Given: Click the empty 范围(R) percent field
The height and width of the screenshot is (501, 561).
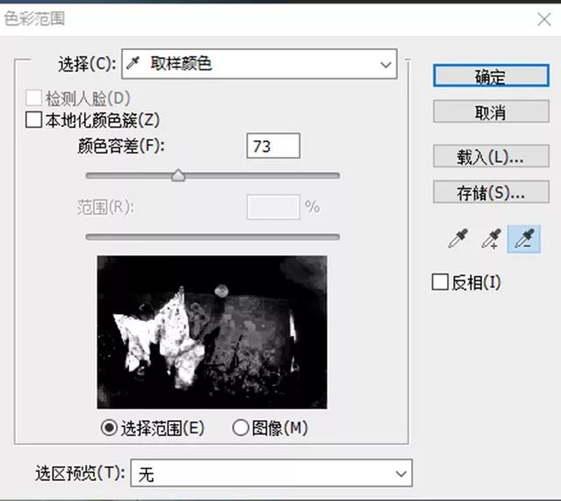Looking at the screenshot, I should pyautogui.click(x=273, y=207).
